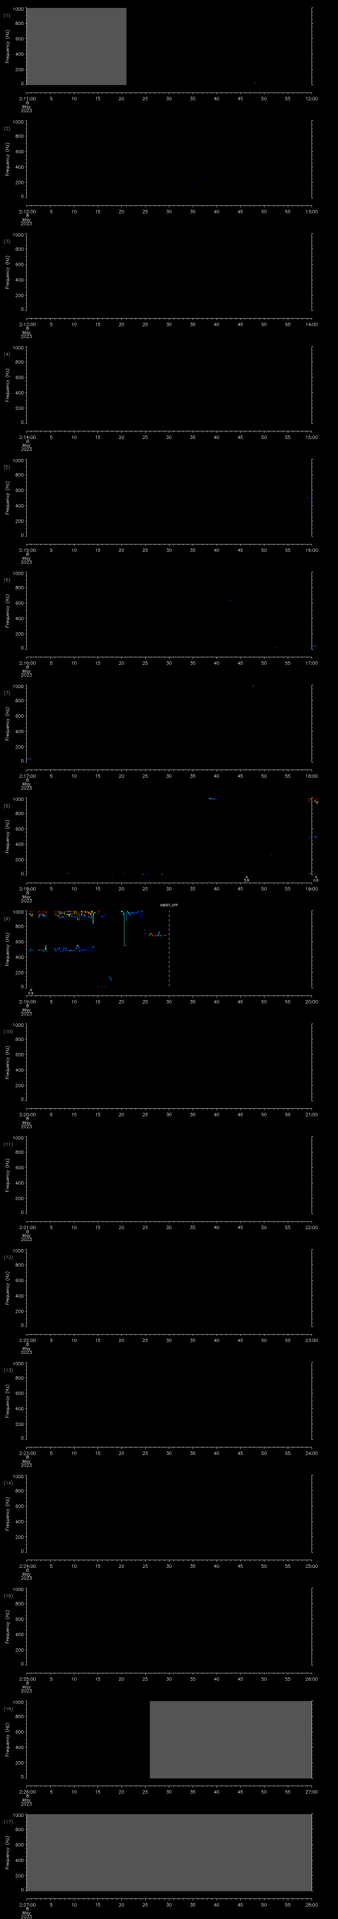Click the blue signal near 1000 Hz in panel 8

213,798
